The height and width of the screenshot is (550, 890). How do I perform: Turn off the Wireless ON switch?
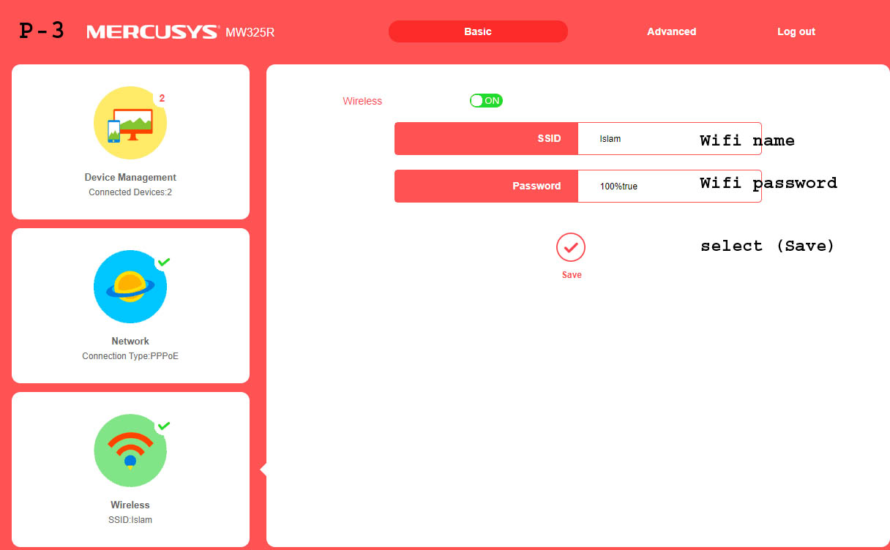click(x=486, y=101)
